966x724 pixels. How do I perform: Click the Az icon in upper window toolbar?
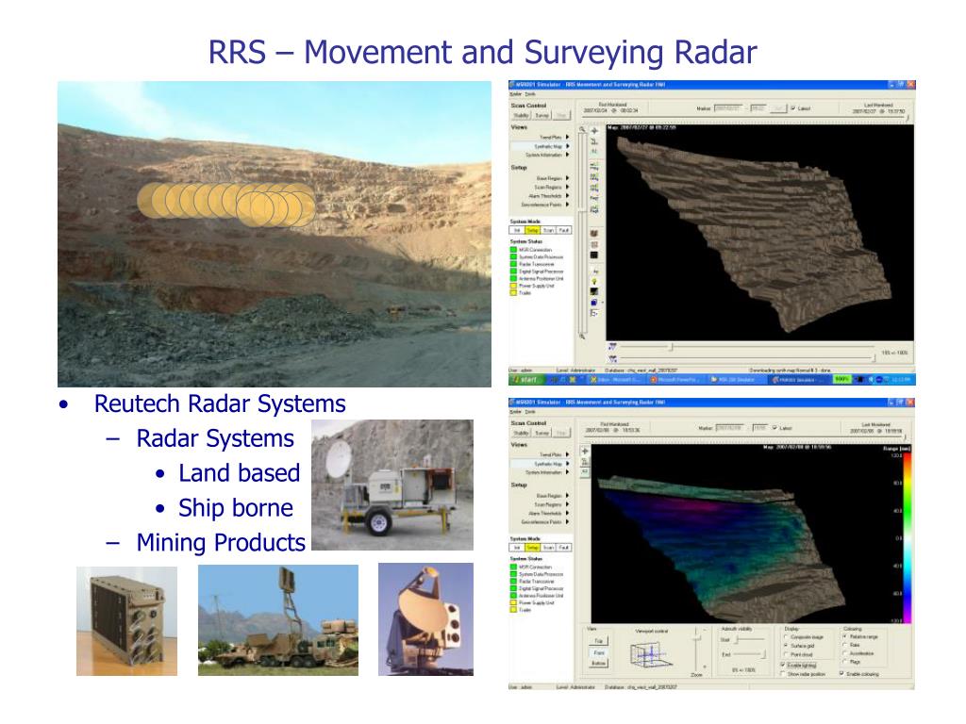pos(595,272)
